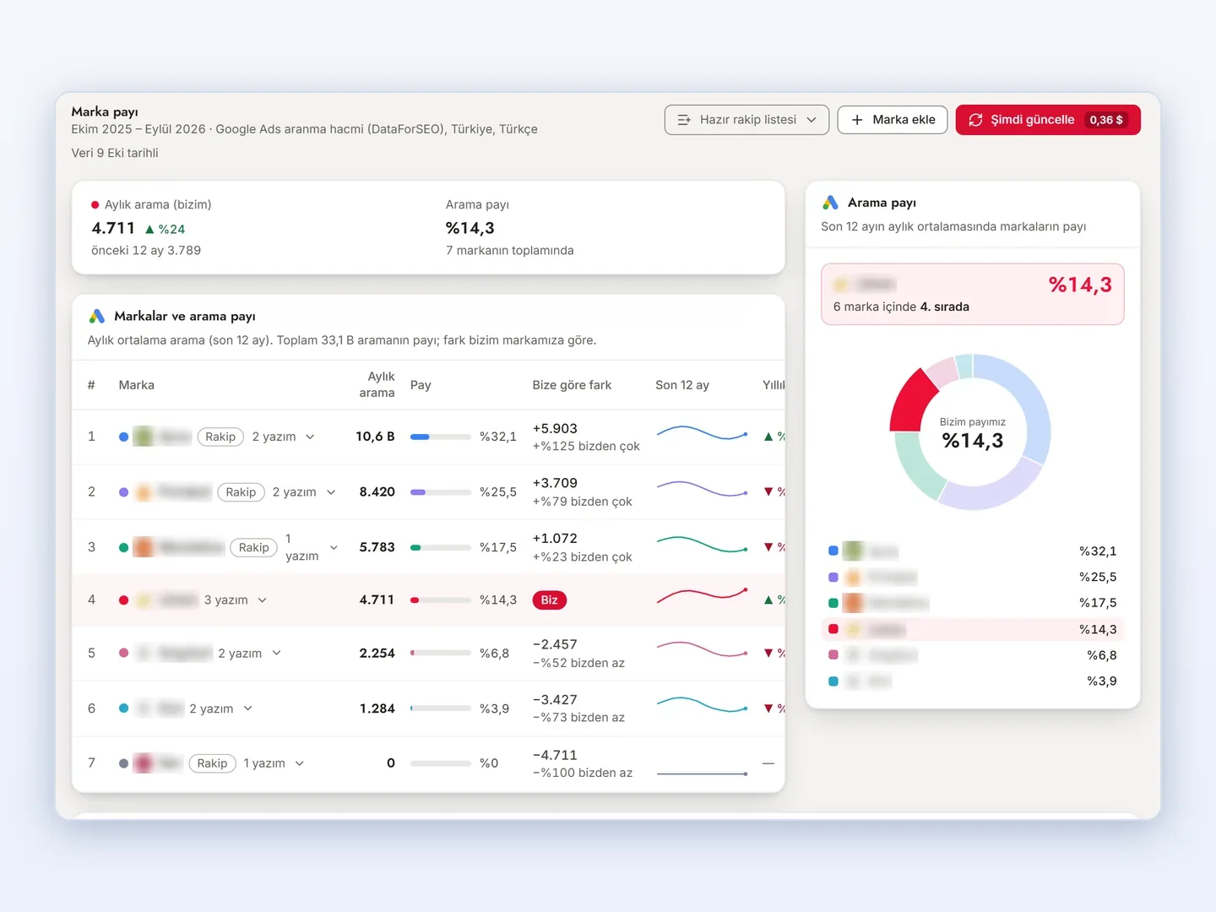Screen dimensions: 1216x912
Task: Click Google Ads logo beside Arama payı panel
Action: pyautogui.click(x=830, y=203)
